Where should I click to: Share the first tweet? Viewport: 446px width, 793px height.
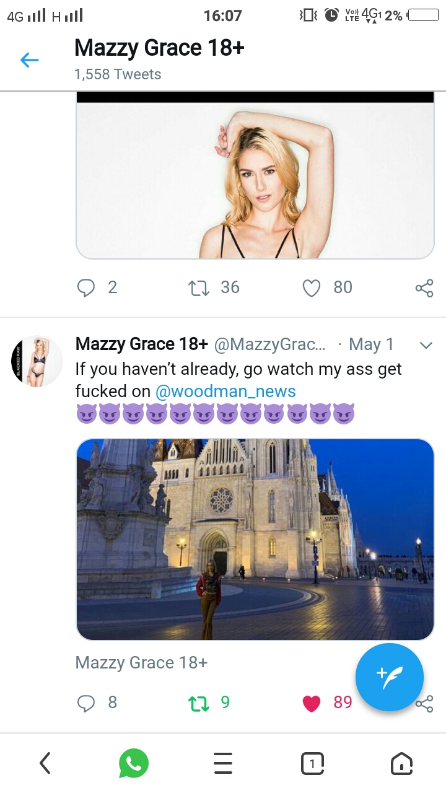tap(424, 288)
